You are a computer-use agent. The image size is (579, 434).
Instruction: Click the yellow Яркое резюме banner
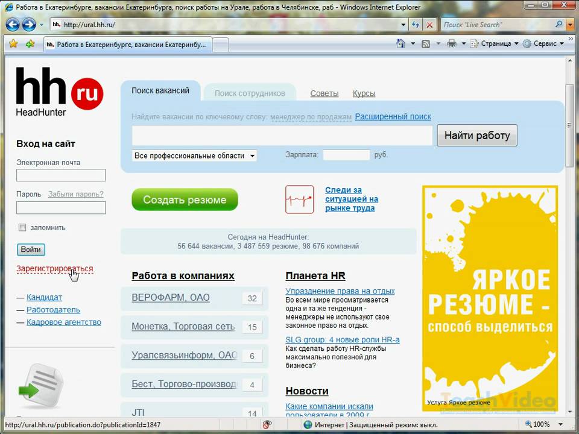pyautogui.click(x=490, y=298)
